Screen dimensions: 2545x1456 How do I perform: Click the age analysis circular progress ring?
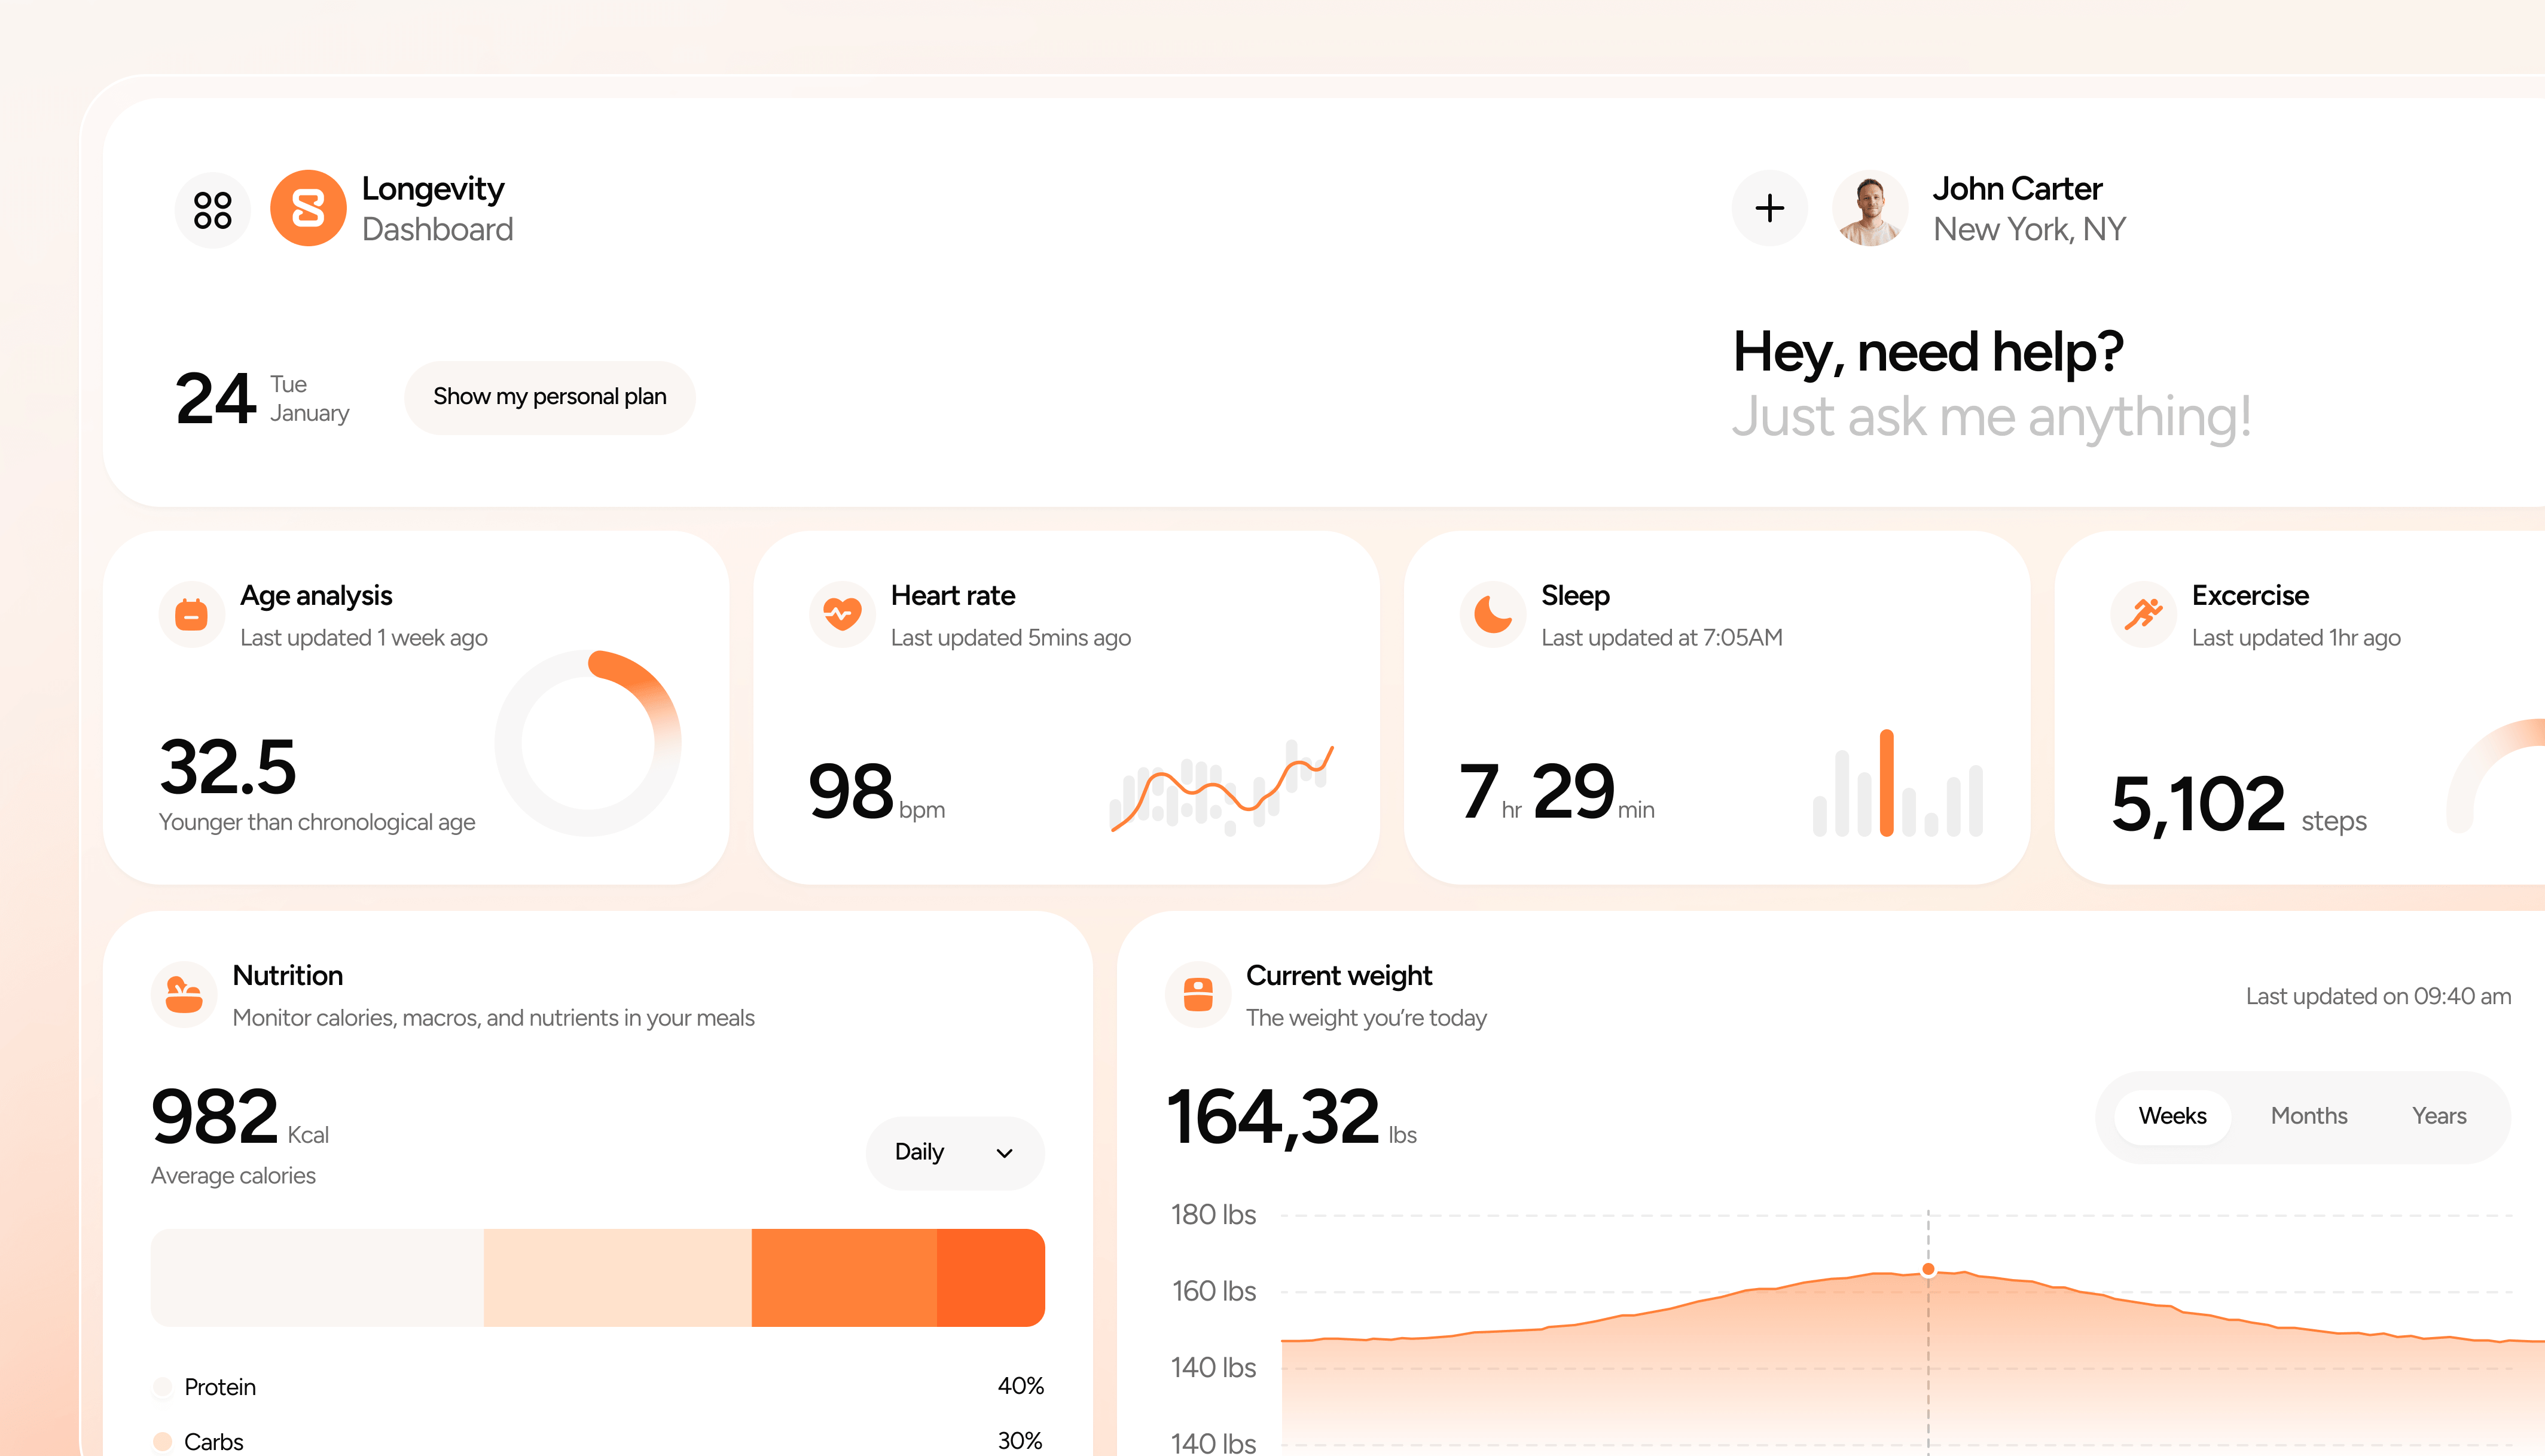(x=588, y=743)
